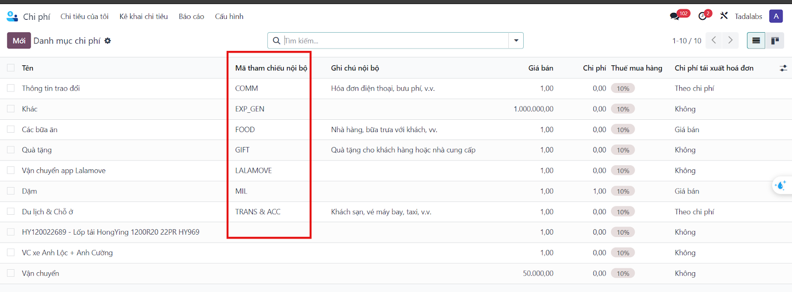Click the debug tools wrench icon

(724, 16)
